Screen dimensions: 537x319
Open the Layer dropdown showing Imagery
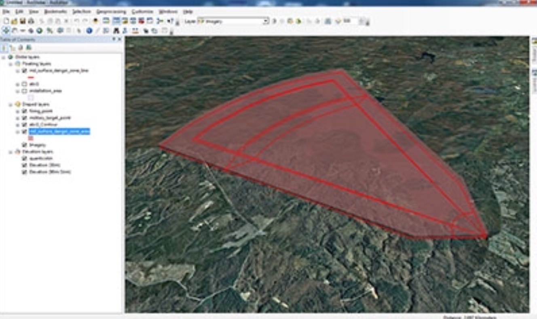(266, 21)
